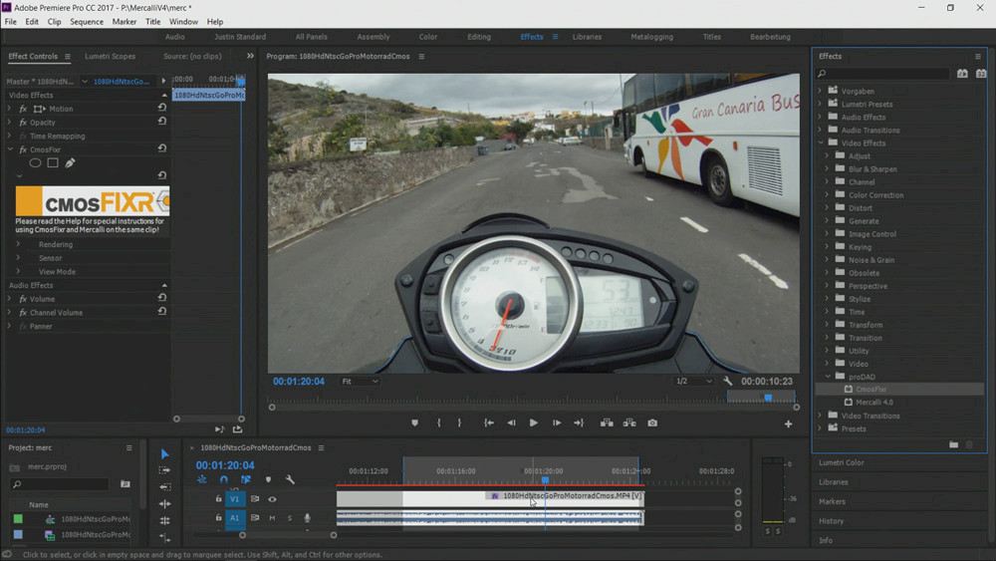Viewport: 996px width, 561px height.
Task: Select the rectangle mask tool under CmosFixr
Action: (x=53, y=162)
